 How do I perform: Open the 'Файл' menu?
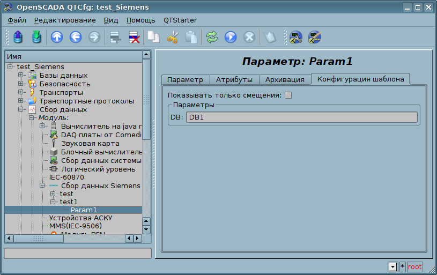point(17,20)
